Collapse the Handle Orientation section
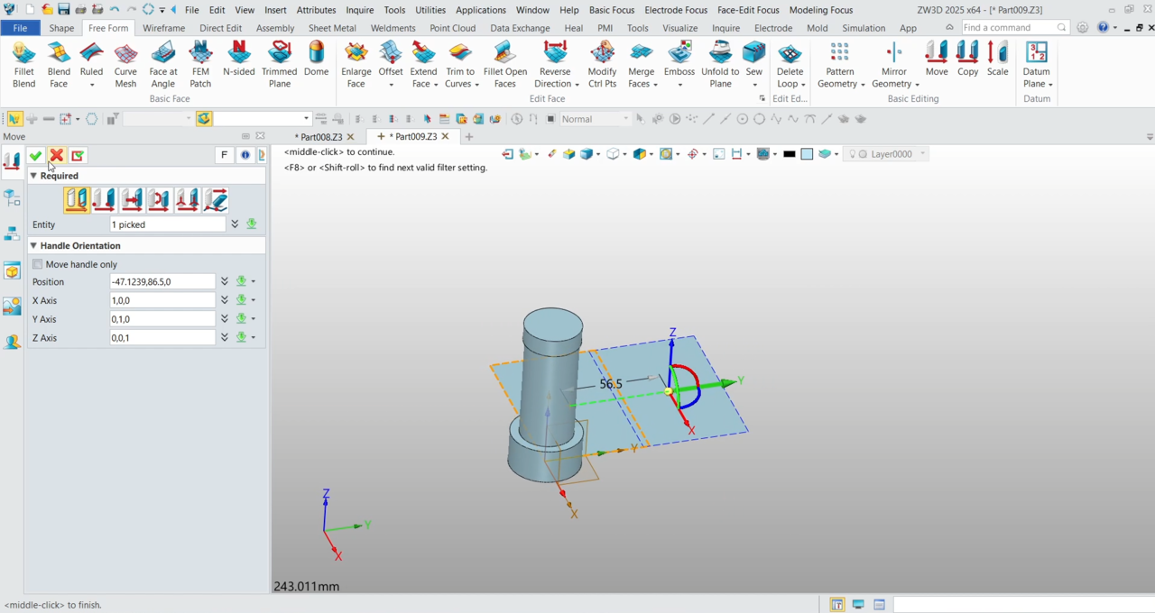Screen dimensions: 1155x613 [x=32, y=245]
